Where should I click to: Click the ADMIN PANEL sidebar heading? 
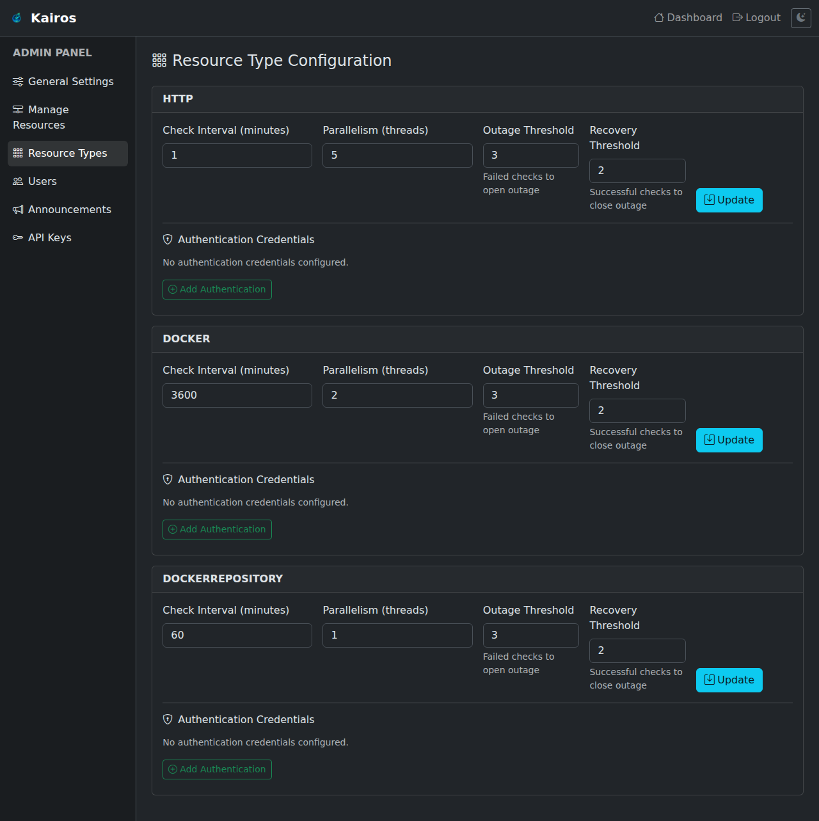pos(52,53)
